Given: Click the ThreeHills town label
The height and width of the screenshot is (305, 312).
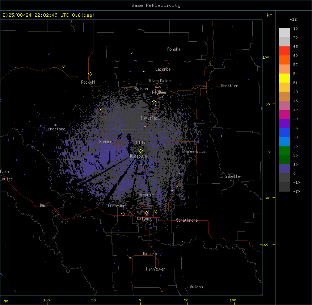Looking at the screenshot, I should click(194, 151).
